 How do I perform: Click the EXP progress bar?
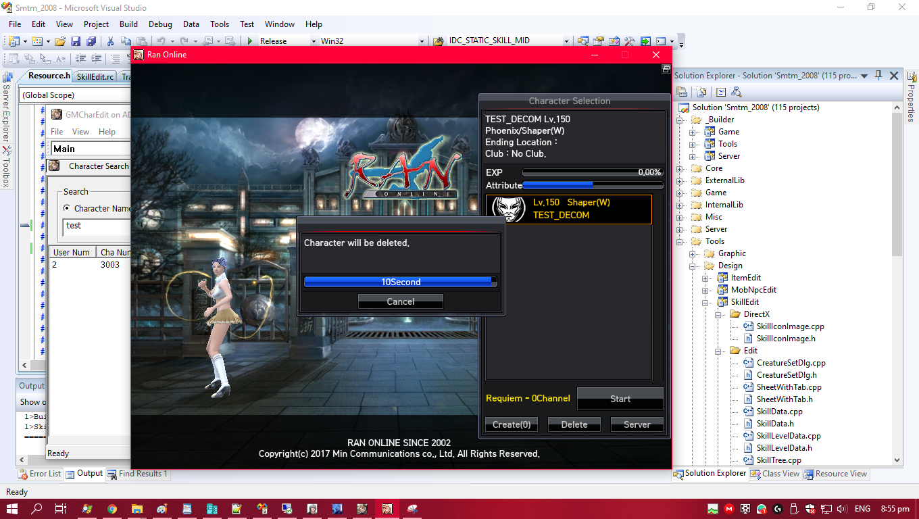[x=593, y=172]
